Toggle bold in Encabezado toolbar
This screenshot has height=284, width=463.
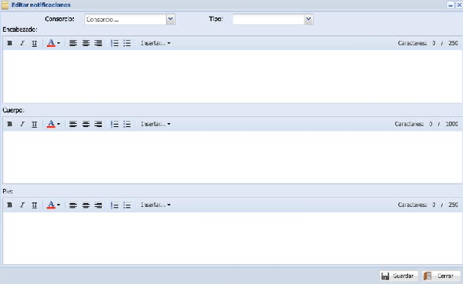(x=10, y=43)
